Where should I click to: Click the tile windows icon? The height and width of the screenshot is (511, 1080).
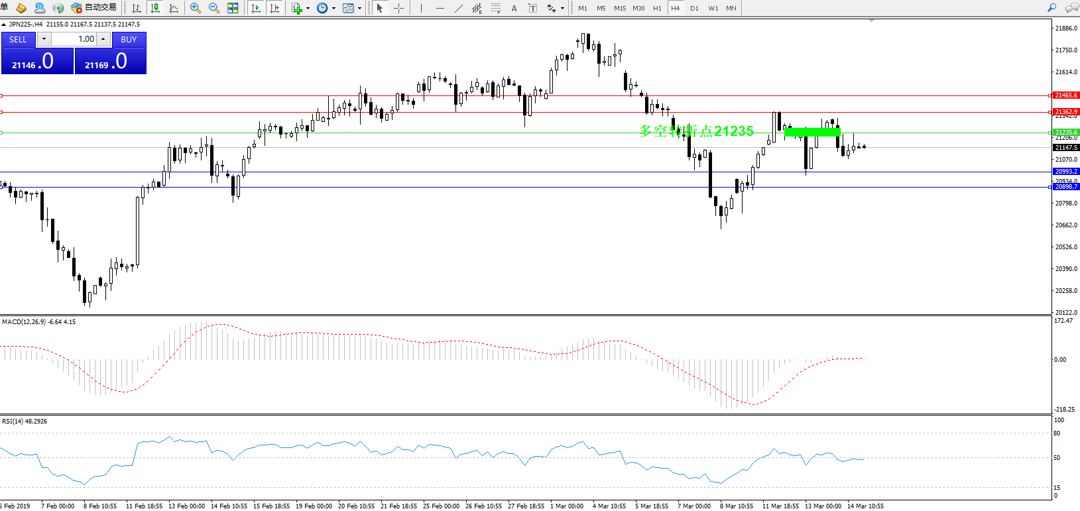point(233,8)
